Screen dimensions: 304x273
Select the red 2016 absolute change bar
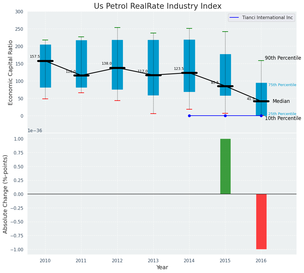pos(261,221)
